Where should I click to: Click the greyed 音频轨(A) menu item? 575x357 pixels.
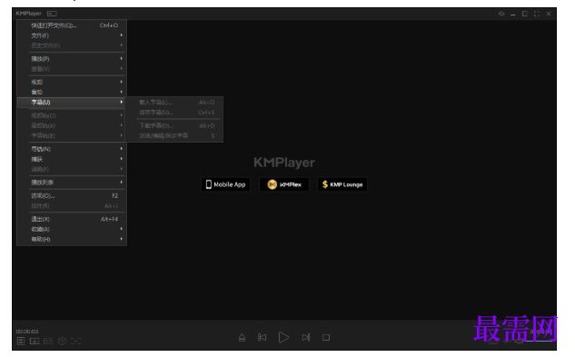(x=72, y=125)
